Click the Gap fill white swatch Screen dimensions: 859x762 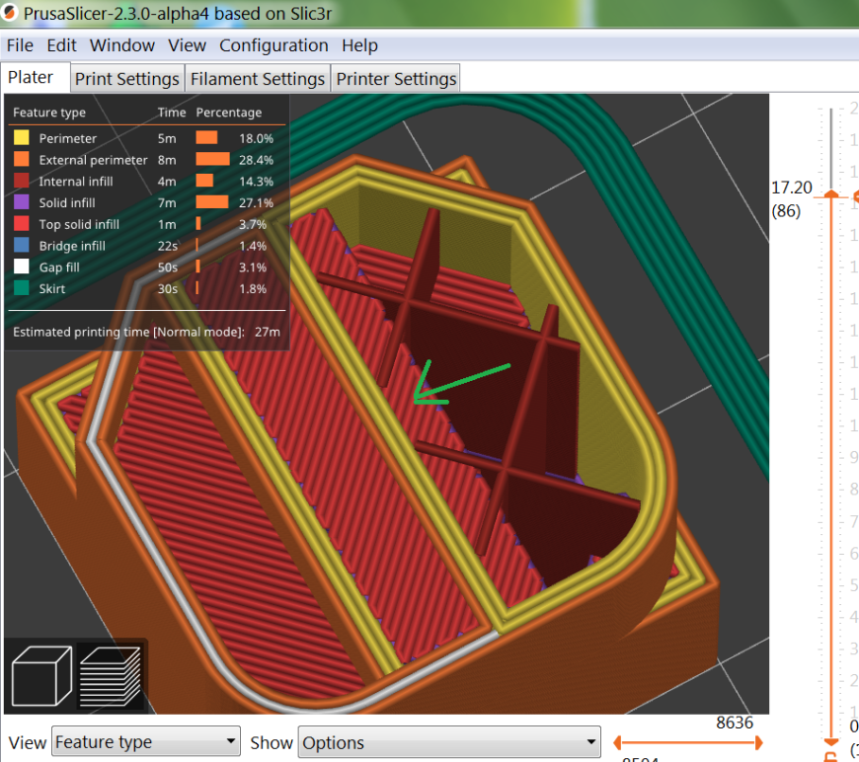point(22,267)
